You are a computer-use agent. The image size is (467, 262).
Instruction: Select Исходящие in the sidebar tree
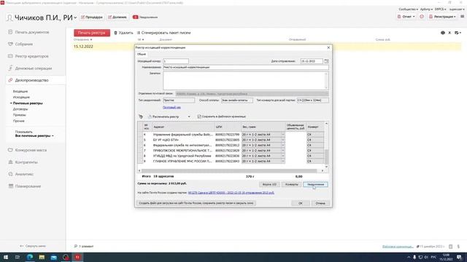pos(21,97)
